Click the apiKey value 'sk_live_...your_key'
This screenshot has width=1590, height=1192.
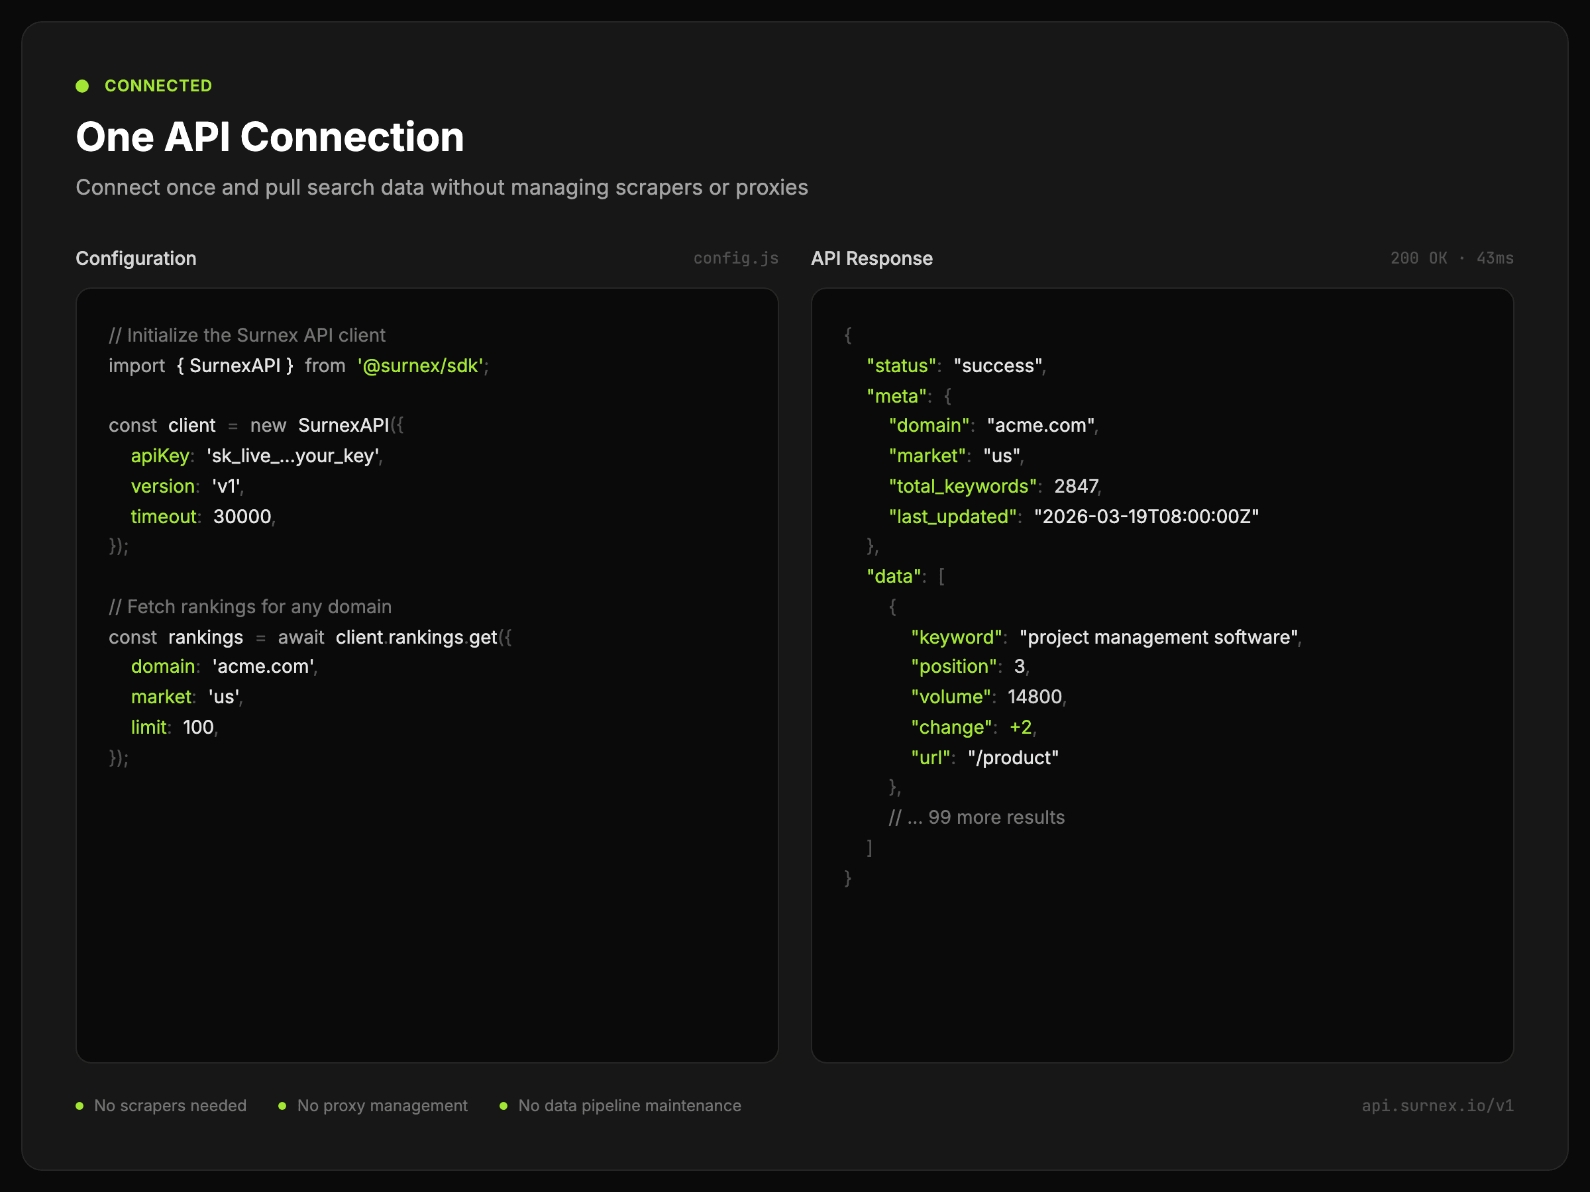click(293, 456)
